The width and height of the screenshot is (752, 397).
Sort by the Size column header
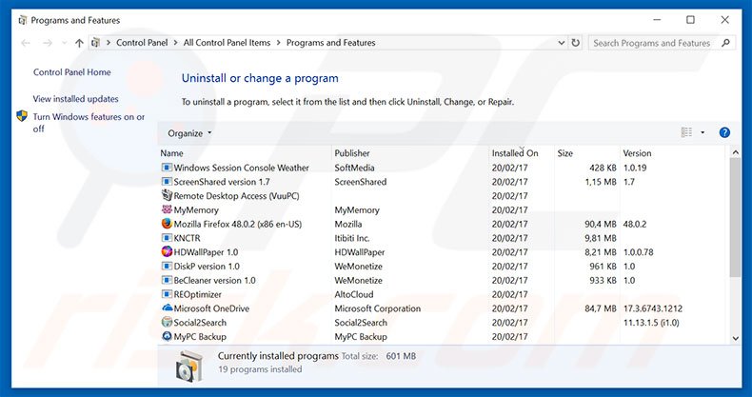587,153
